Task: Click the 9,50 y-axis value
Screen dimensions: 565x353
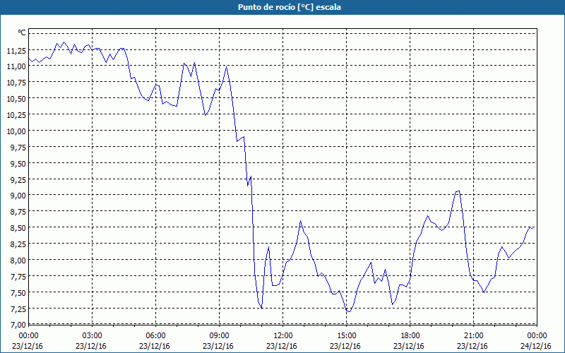Action: click(18, 164)
